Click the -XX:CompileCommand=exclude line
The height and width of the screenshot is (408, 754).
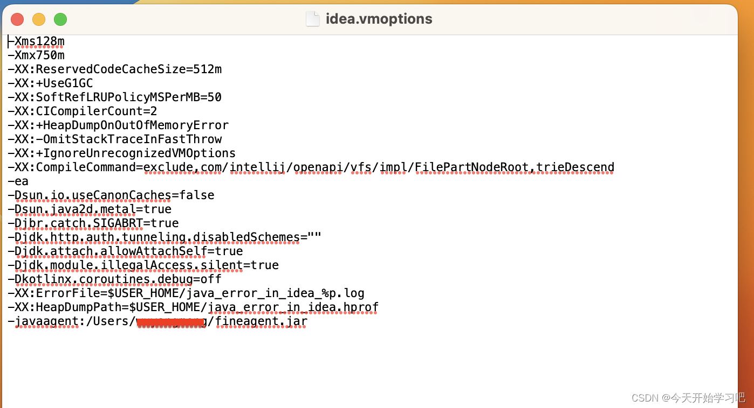[x=311, y=167]
